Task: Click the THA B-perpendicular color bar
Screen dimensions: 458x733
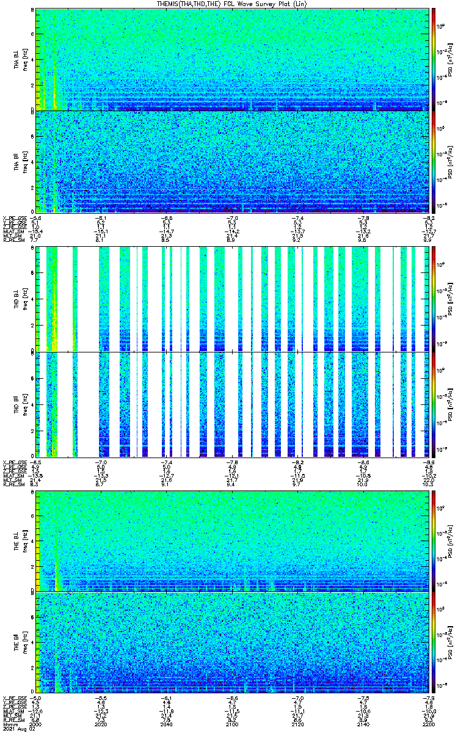Action: click(x=434, y=59)
